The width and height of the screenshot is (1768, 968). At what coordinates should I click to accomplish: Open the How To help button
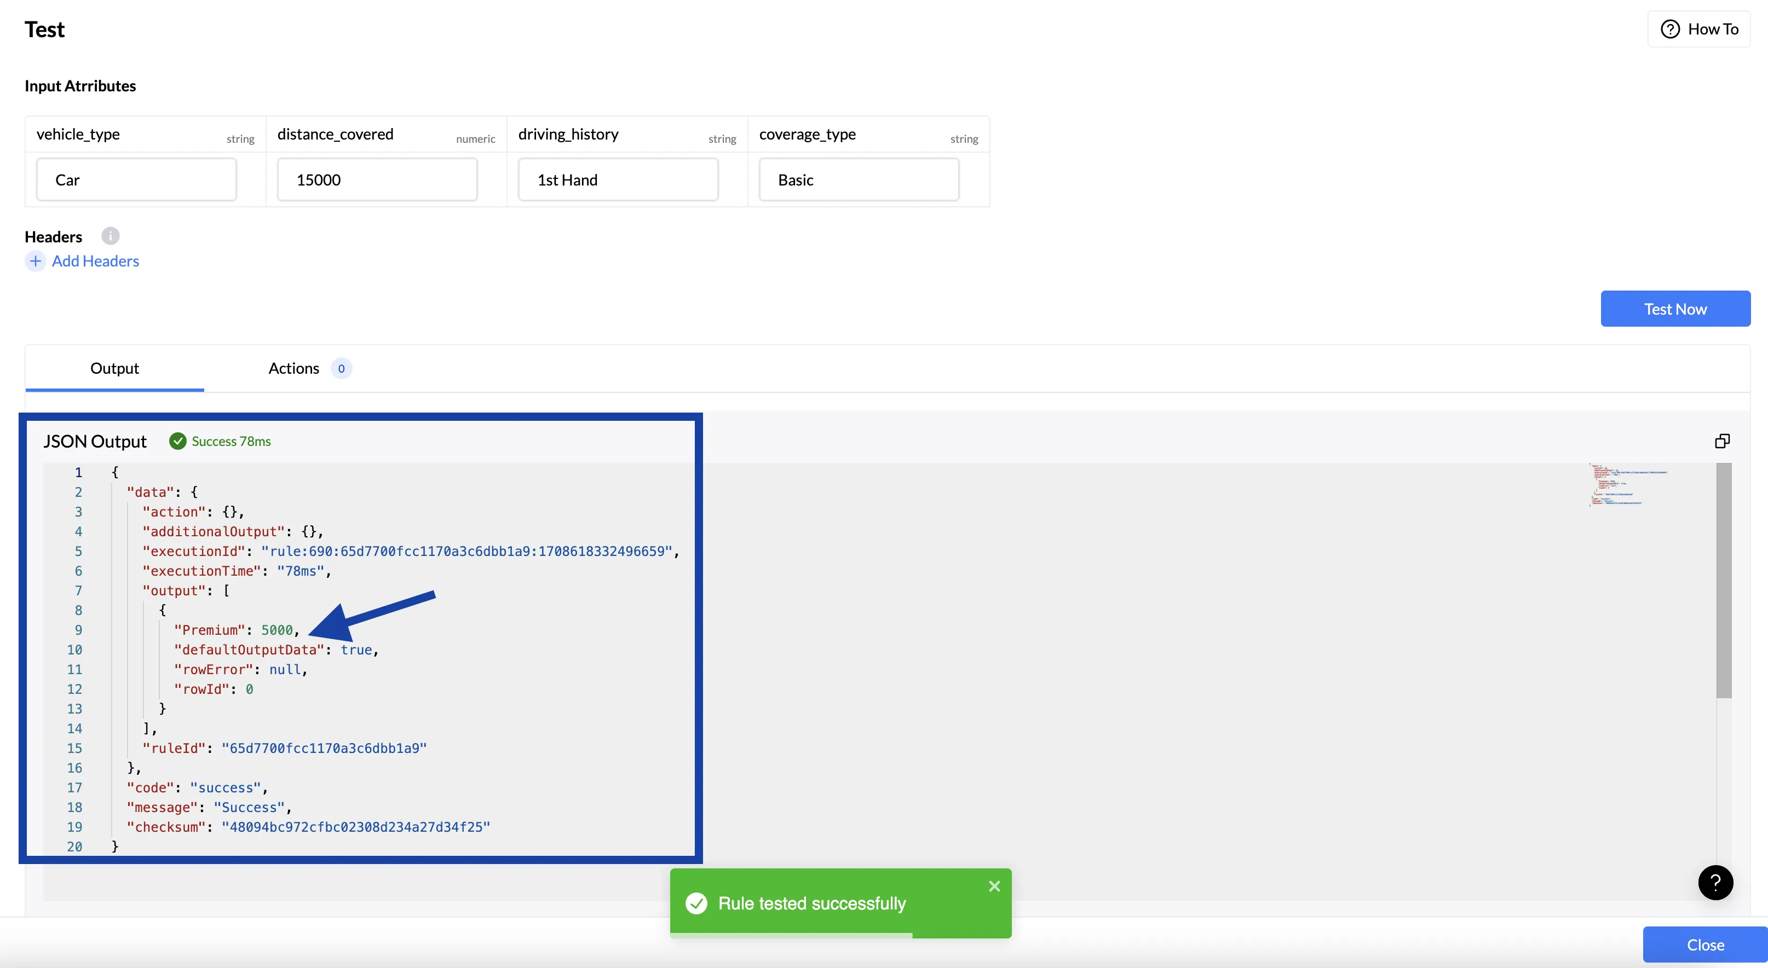(1698, 30)
